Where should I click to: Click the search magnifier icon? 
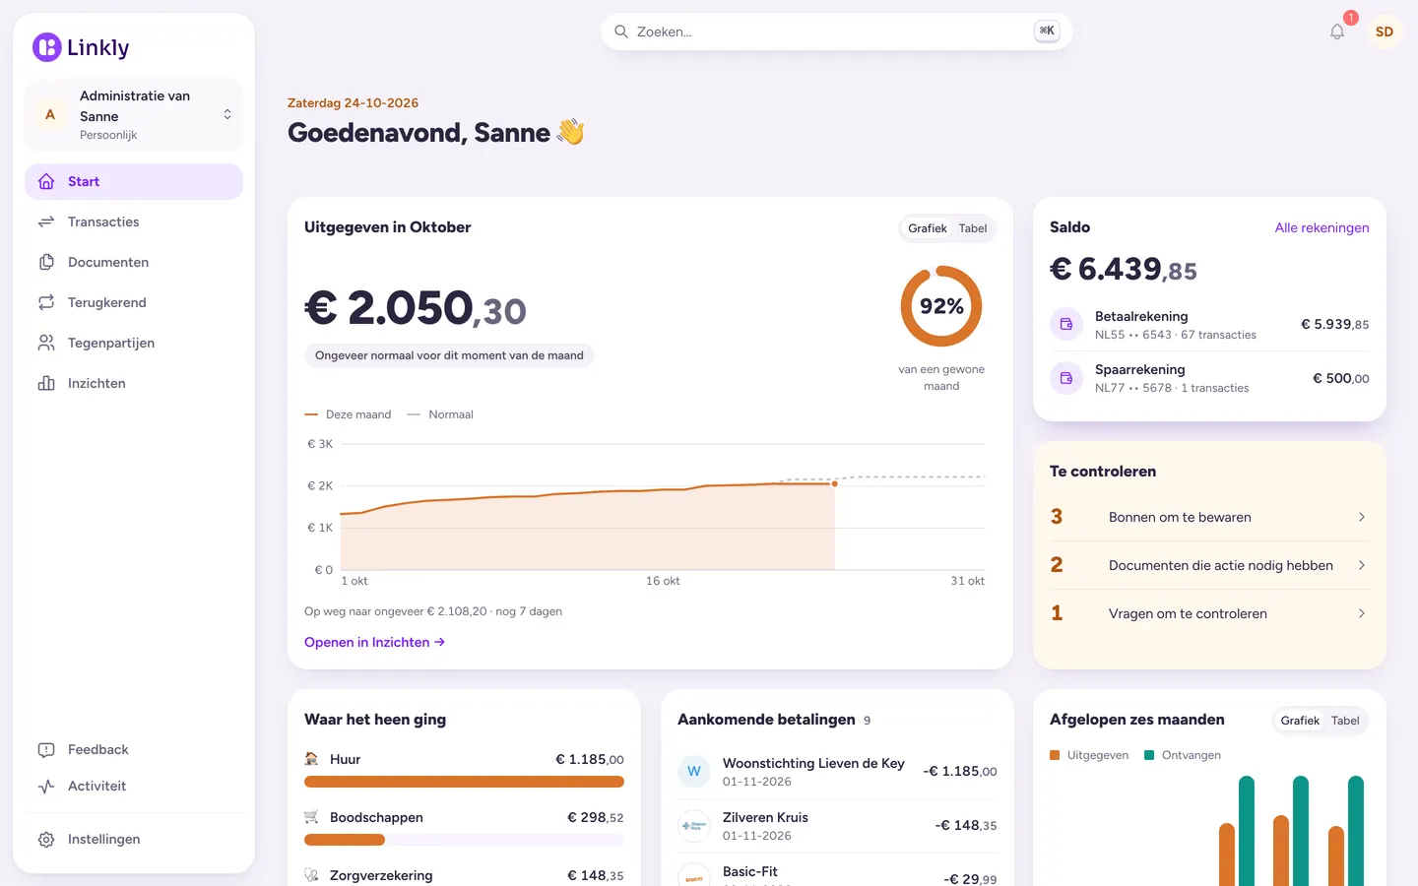coord(621,32)
